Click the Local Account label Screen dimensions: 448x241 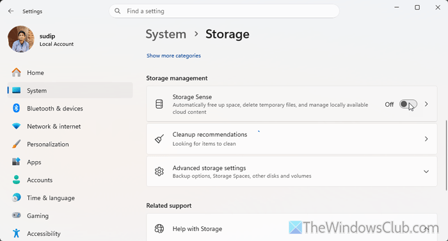(56, 44)
